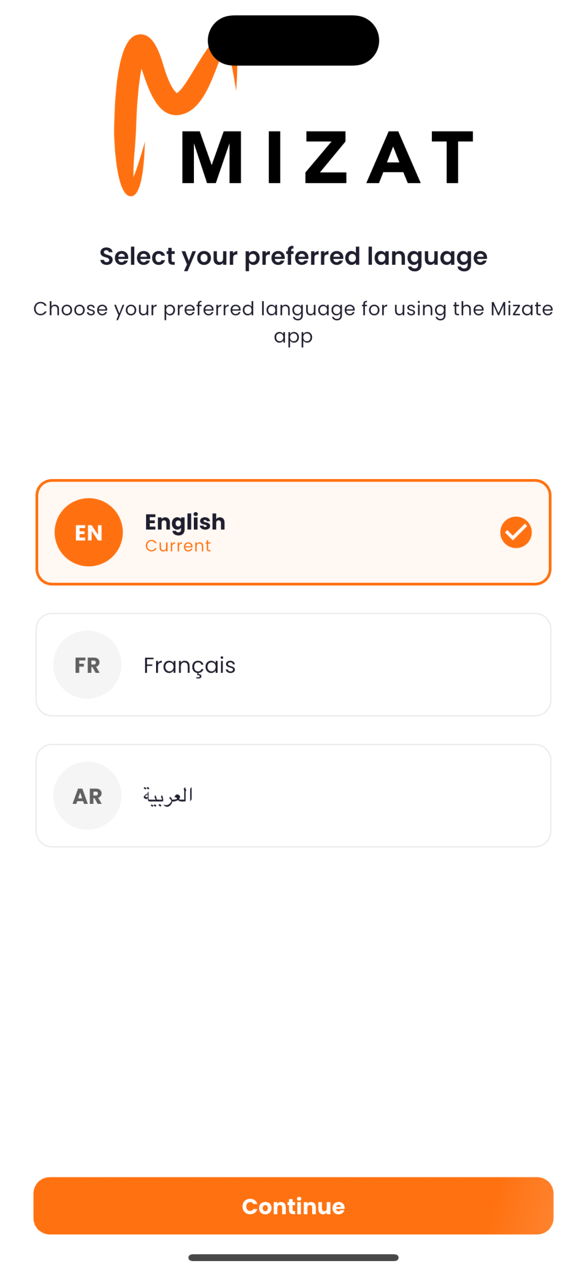Viewport: 587px width, 1272px height.
Task: Tap the MIZAT wordmark text
Action: [327, 158]
